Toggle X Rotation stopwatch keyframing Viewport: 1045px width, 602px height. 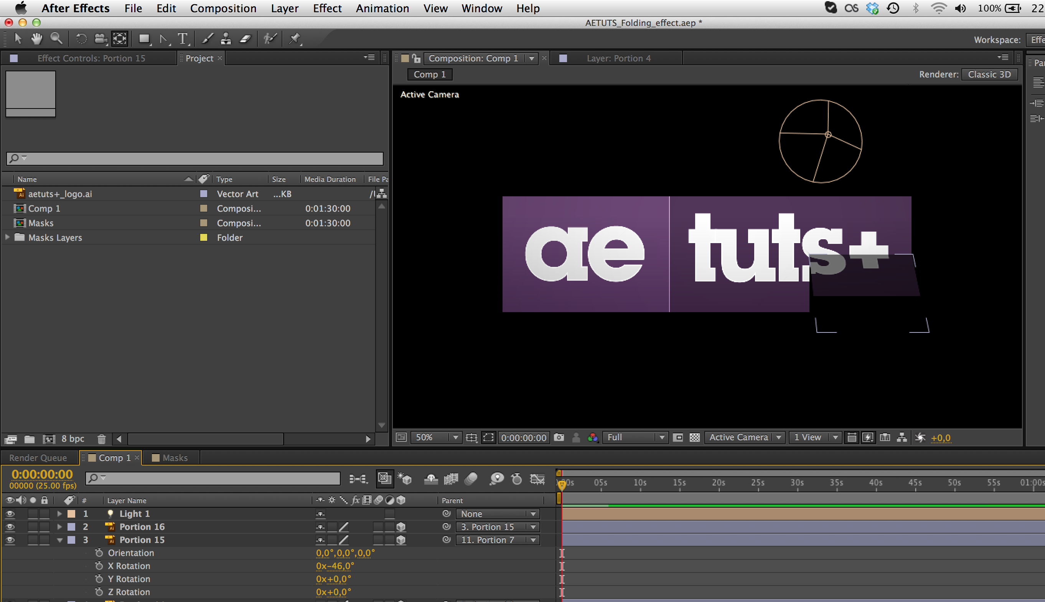[x=99, y=566]
